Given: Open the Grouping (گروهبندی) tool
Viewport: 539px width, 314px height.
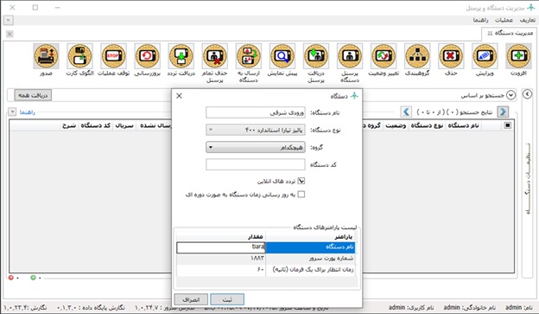Looking at the screenshot, I should tap(417, 56).
